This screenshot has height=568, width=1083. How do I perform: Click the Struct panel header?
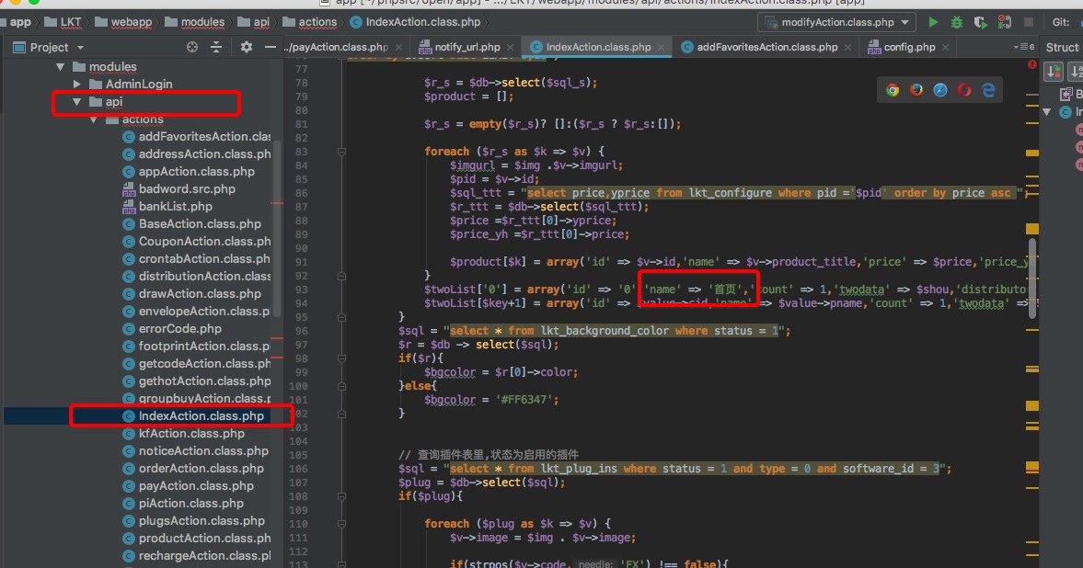1062,47
